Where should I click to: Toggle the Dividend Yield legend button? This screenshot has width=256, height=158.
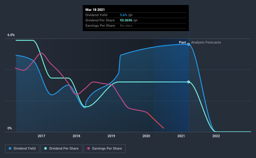pos(22,149)
